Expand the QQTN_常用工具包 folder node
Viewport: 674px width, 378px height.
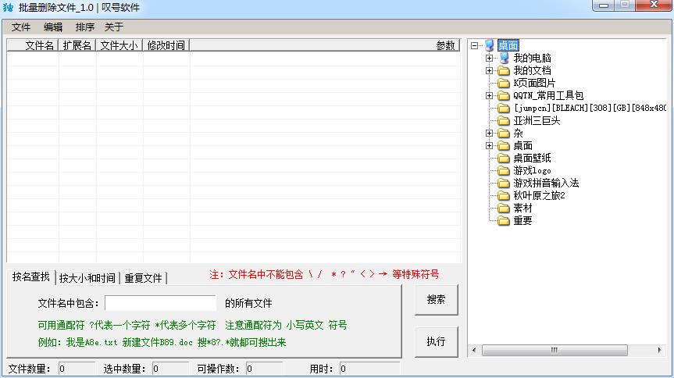click(x=489, y=95)
